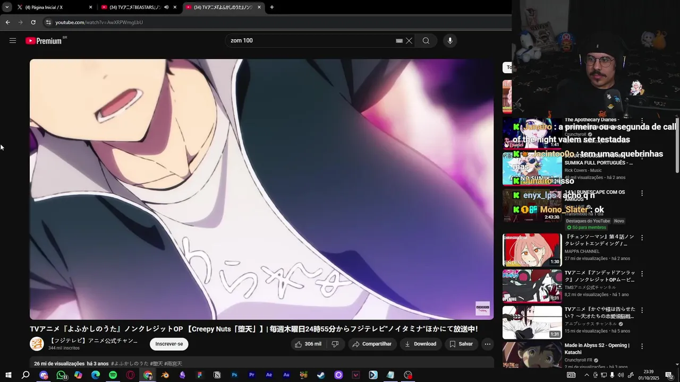Go back with the browser back arrow
This screenshot has width=680, height=382.
[x=8, y=22]
